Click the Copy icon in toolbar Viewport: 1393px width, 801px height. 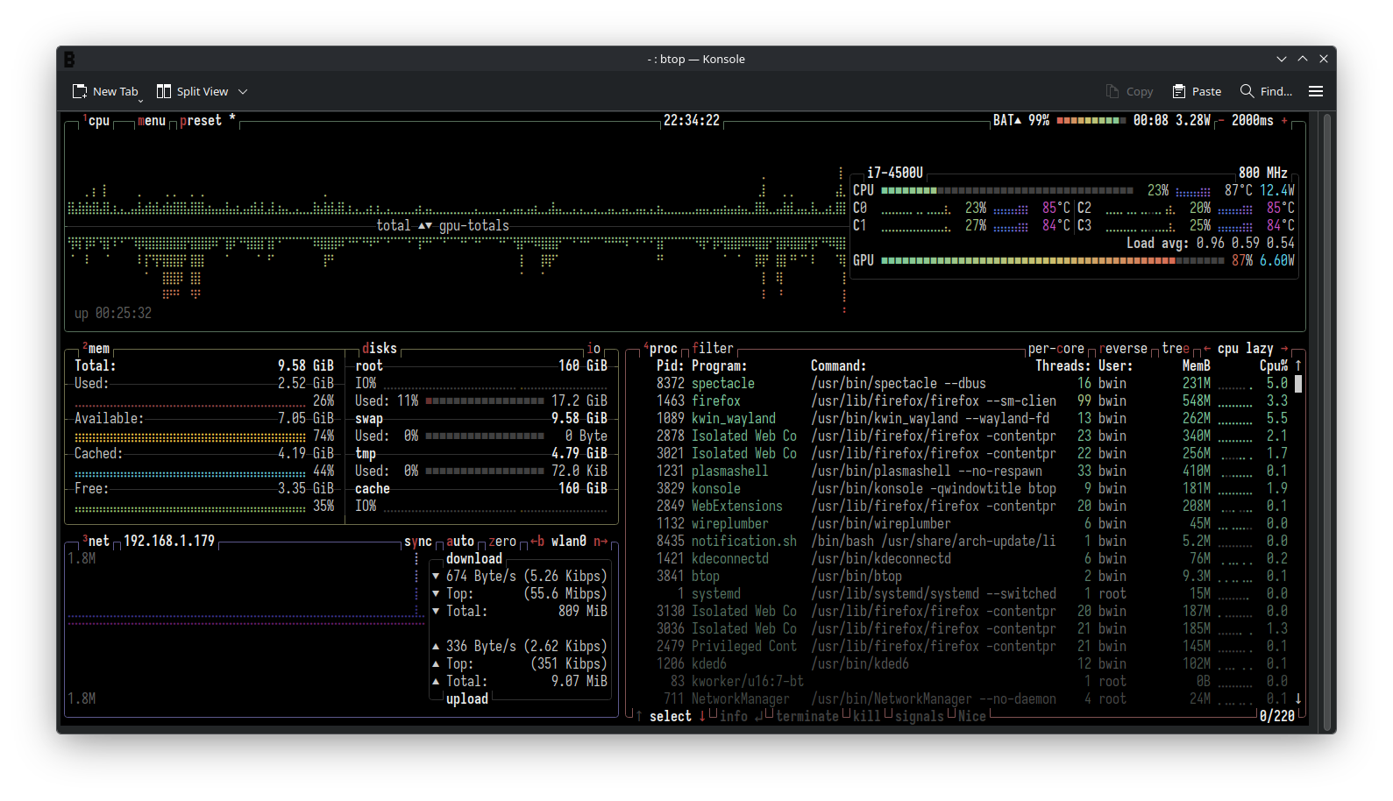(1112, 91)
